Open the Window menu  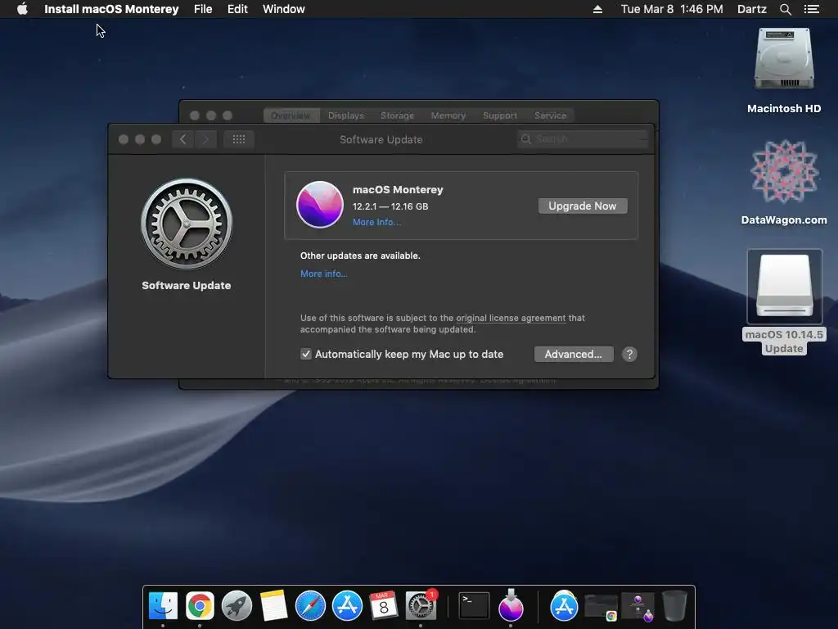[284, 9]
